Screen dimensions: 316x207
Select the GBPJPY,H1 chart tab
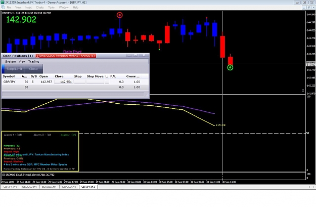(x=88, y=187)
